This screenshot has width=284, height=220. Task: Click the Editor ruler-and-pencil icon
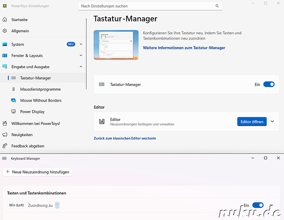[102, 121]
